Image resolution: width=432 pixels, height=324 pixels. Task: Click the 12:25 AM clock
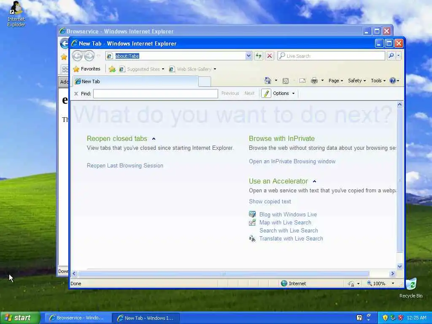tap(416, 318)
